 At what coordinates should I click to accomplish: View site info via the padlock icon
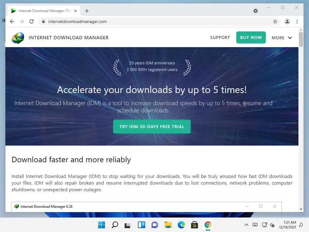[x=43, y=21]
